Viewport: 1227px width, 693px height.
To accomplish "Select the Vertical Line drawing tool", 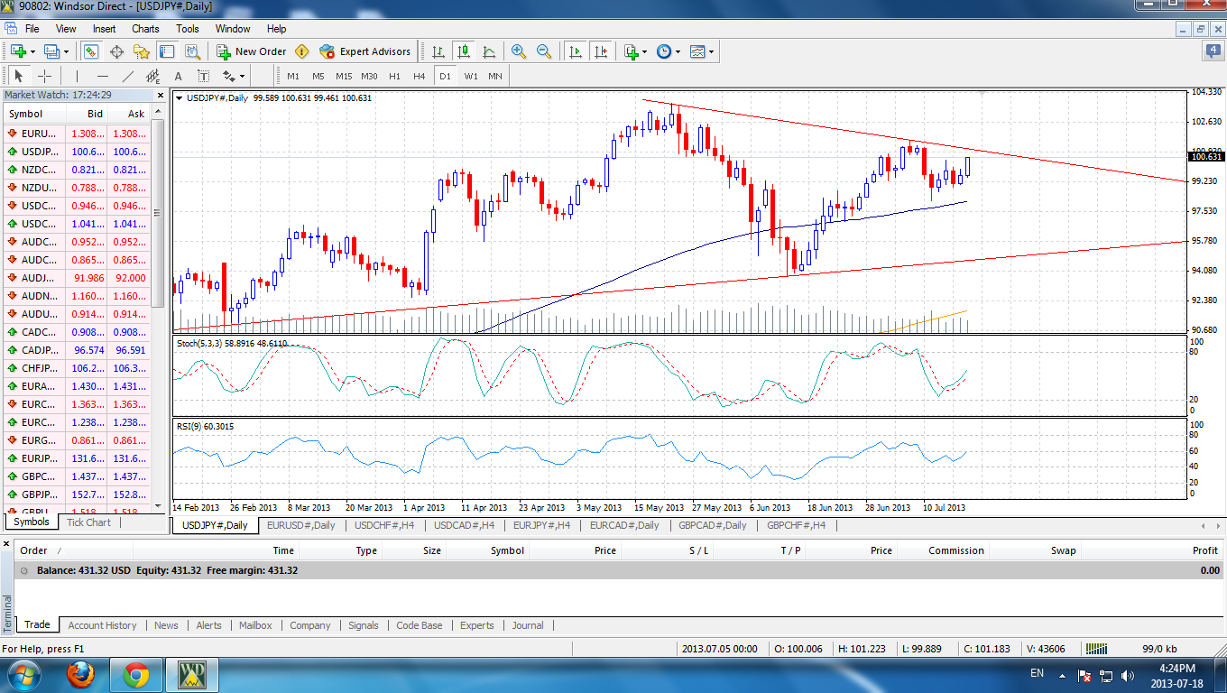I will [77, 76].
